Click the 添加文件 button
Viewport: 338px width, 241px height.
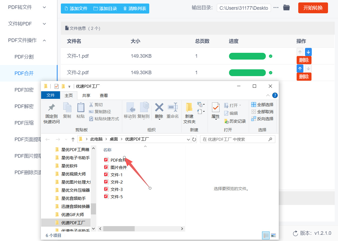76,9
